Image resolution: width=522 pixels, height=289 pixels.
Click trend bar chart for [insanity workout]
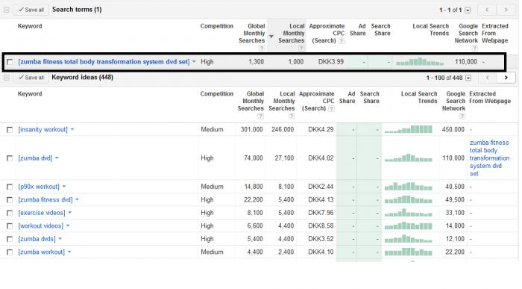(409, 129)
